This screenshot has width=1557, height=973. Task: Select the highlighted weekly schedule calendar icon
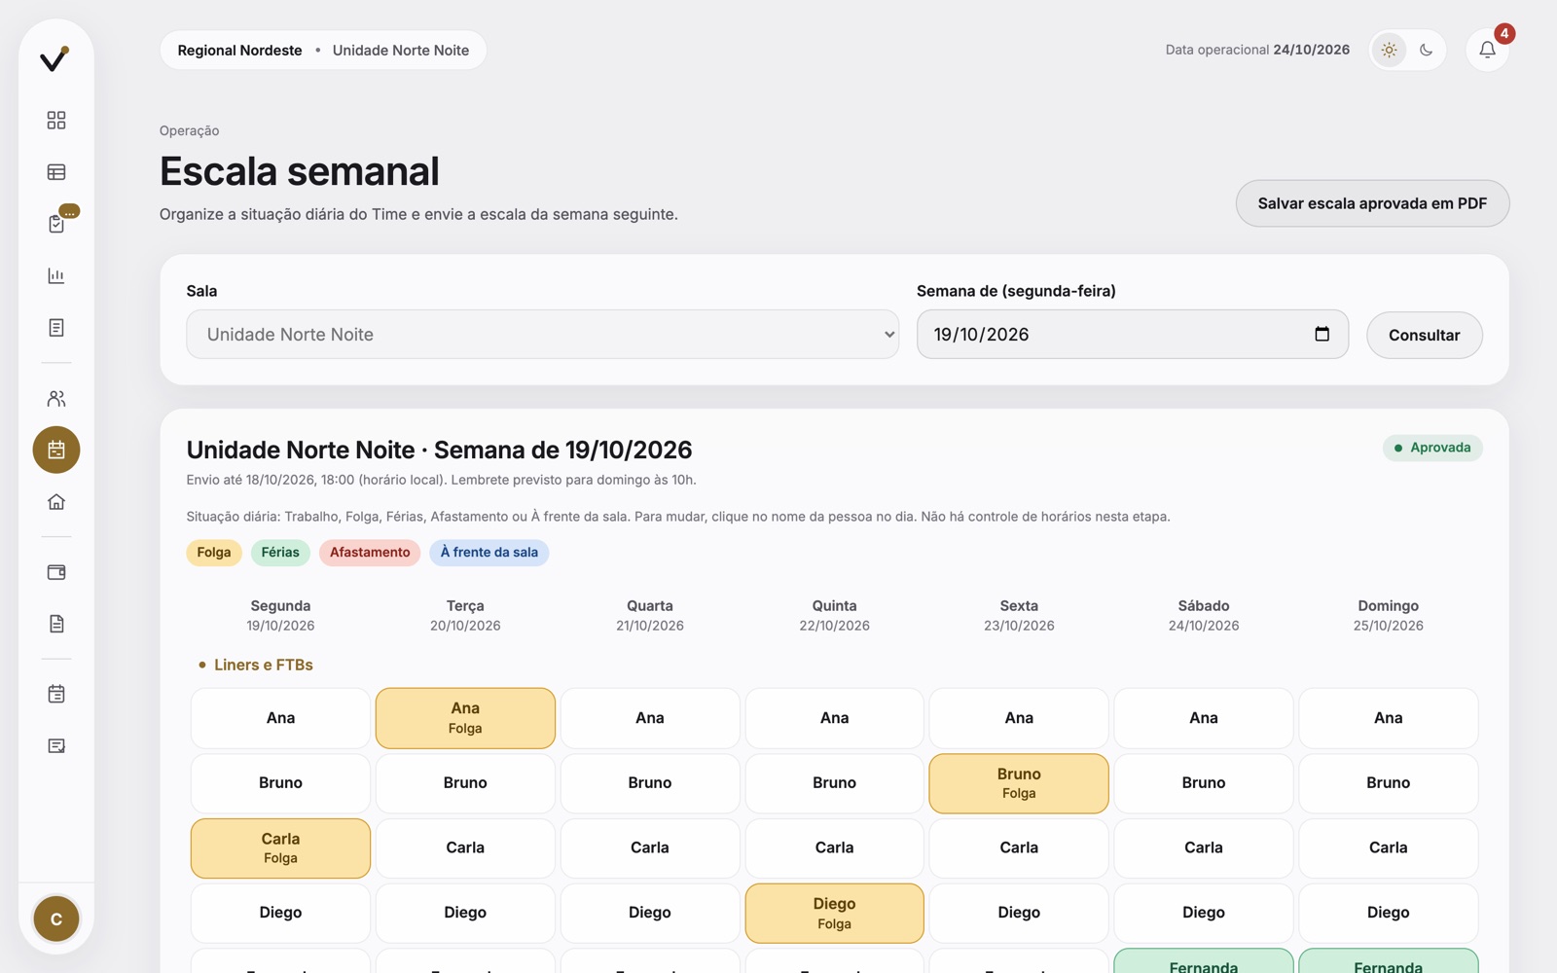click(x=56, y=450)
